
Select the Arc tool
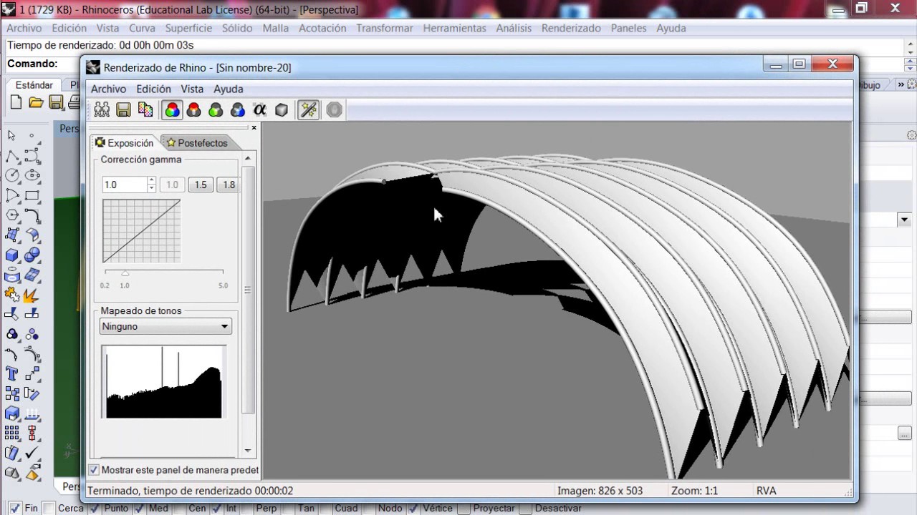[12, 195]
